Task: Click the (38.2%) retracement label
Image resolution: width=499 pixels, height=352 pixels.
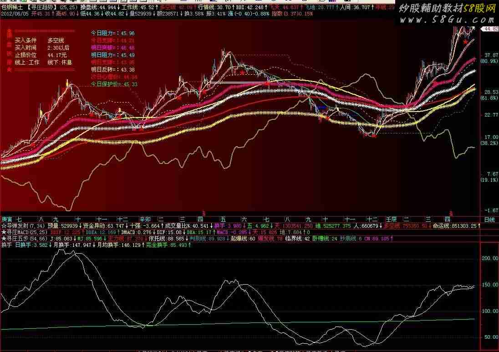Action: (489, 143)
